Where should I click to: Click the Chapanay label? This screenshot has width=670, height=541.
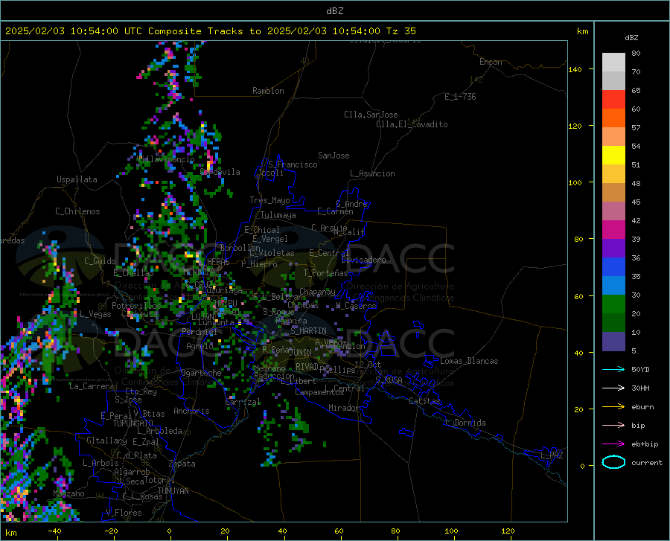tap(317, 292)
